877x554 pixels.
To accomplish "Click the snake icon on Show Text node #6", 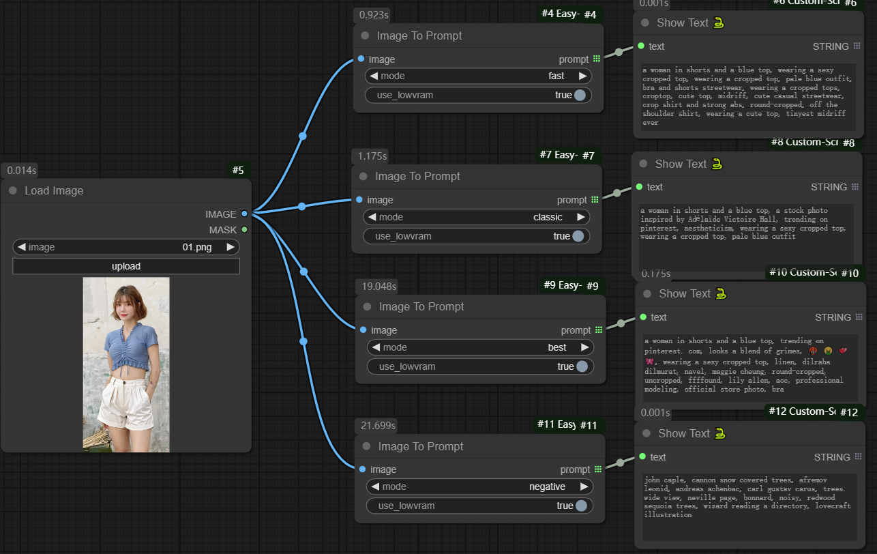I will (718, 23).
